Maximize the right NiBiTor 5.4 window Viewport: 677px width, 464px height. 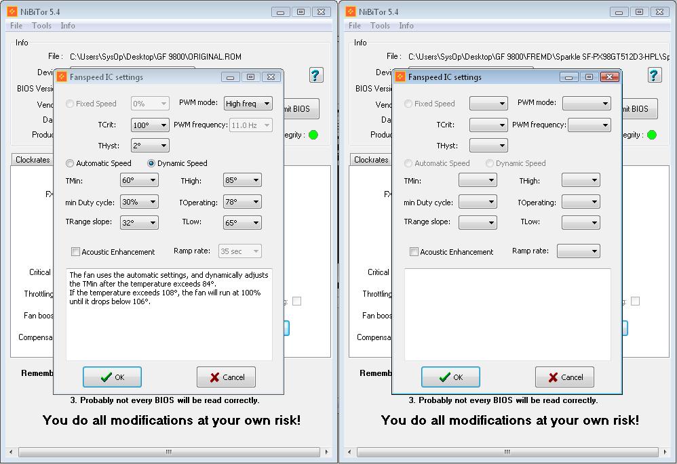coord(640,12)
